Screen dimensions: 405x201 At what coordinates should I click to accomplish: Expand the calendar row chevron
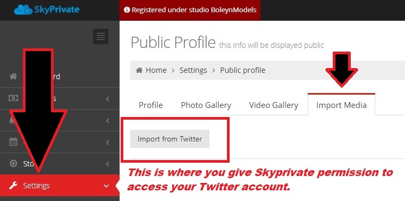click(x=108, y=143)
